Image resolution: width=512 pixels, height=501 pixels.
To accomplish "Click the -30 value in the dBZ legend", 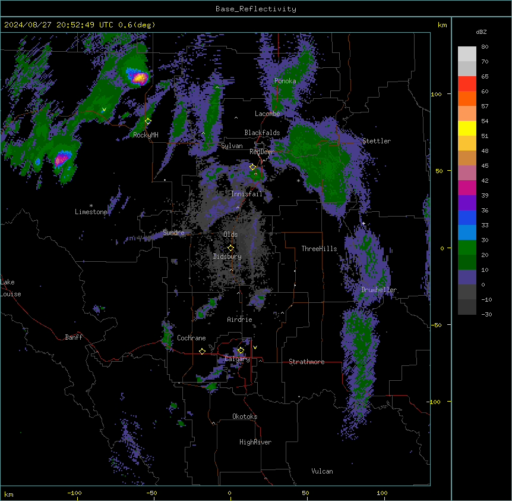I will tap(486, 315).
